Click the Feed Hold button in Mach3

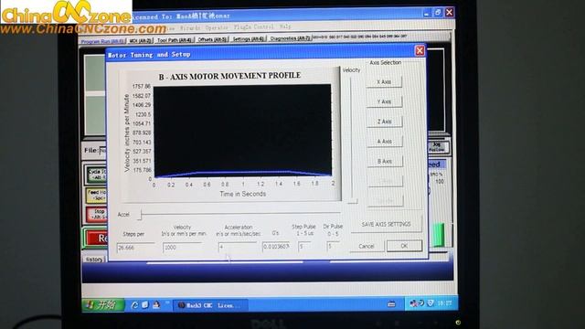pyautogui.click(x=96, y=195)
